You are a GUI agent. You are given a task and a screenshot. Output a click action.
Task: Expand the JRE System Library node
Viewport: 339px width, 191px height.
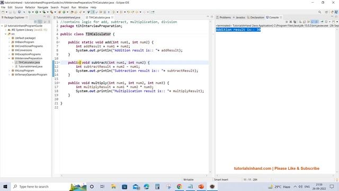tap(6, 30)
